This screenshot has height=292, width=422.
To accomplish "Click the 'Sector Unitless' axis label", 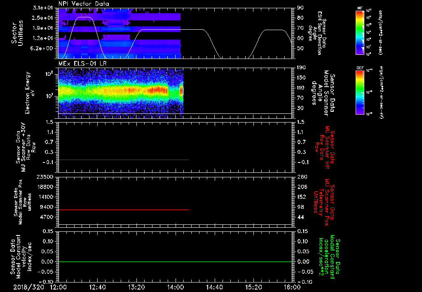I will pos(17,33).
